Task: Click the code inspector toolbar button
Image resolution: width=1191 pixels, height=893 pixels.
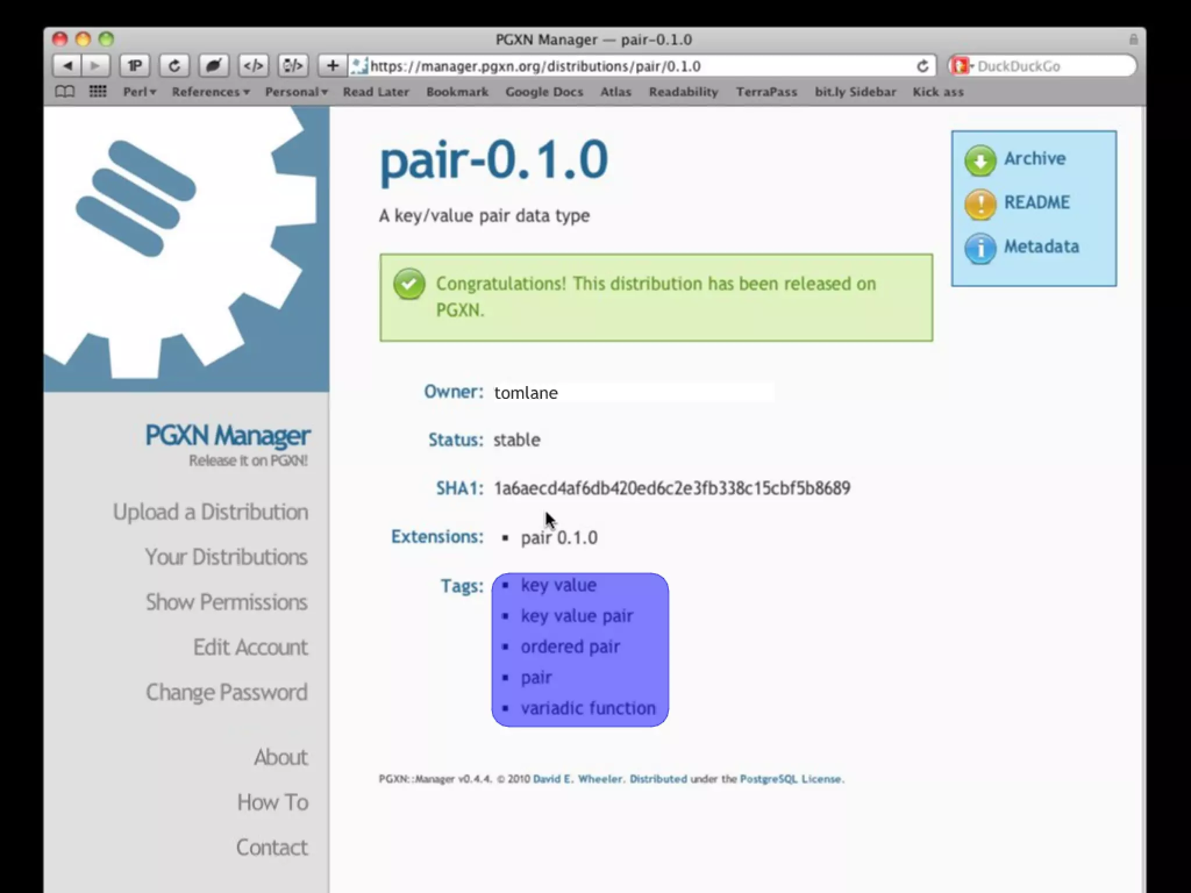Action: point(293,66)
